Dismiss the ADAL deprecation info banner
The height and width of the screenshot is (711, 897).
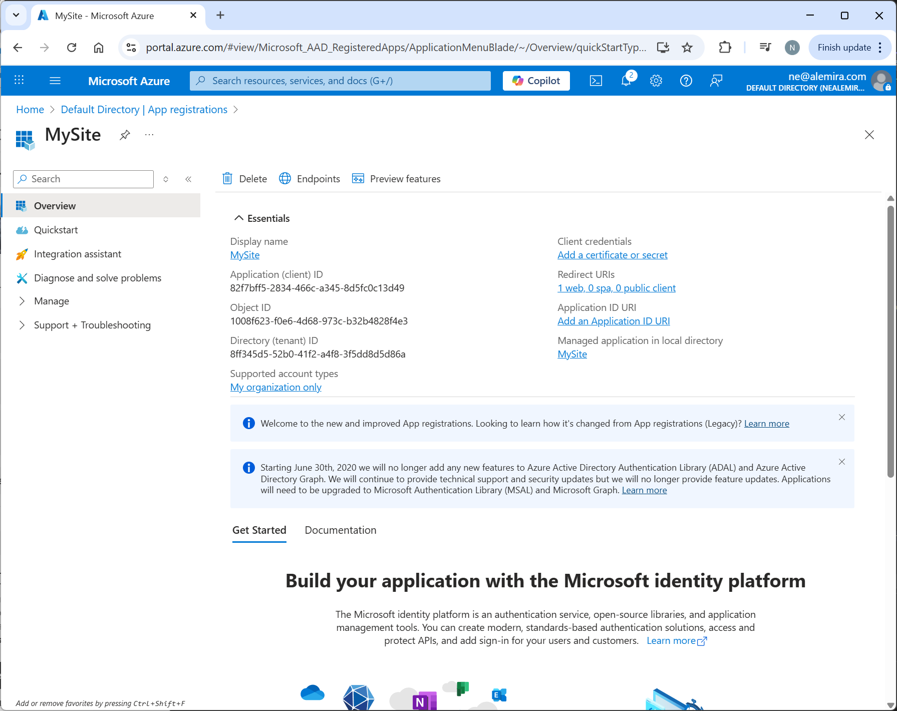pyautogui.click(x=841, y=462)
